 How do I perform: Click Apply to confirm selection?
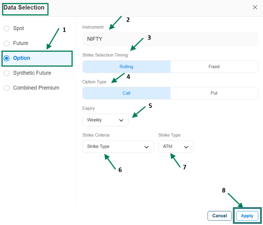247,216
